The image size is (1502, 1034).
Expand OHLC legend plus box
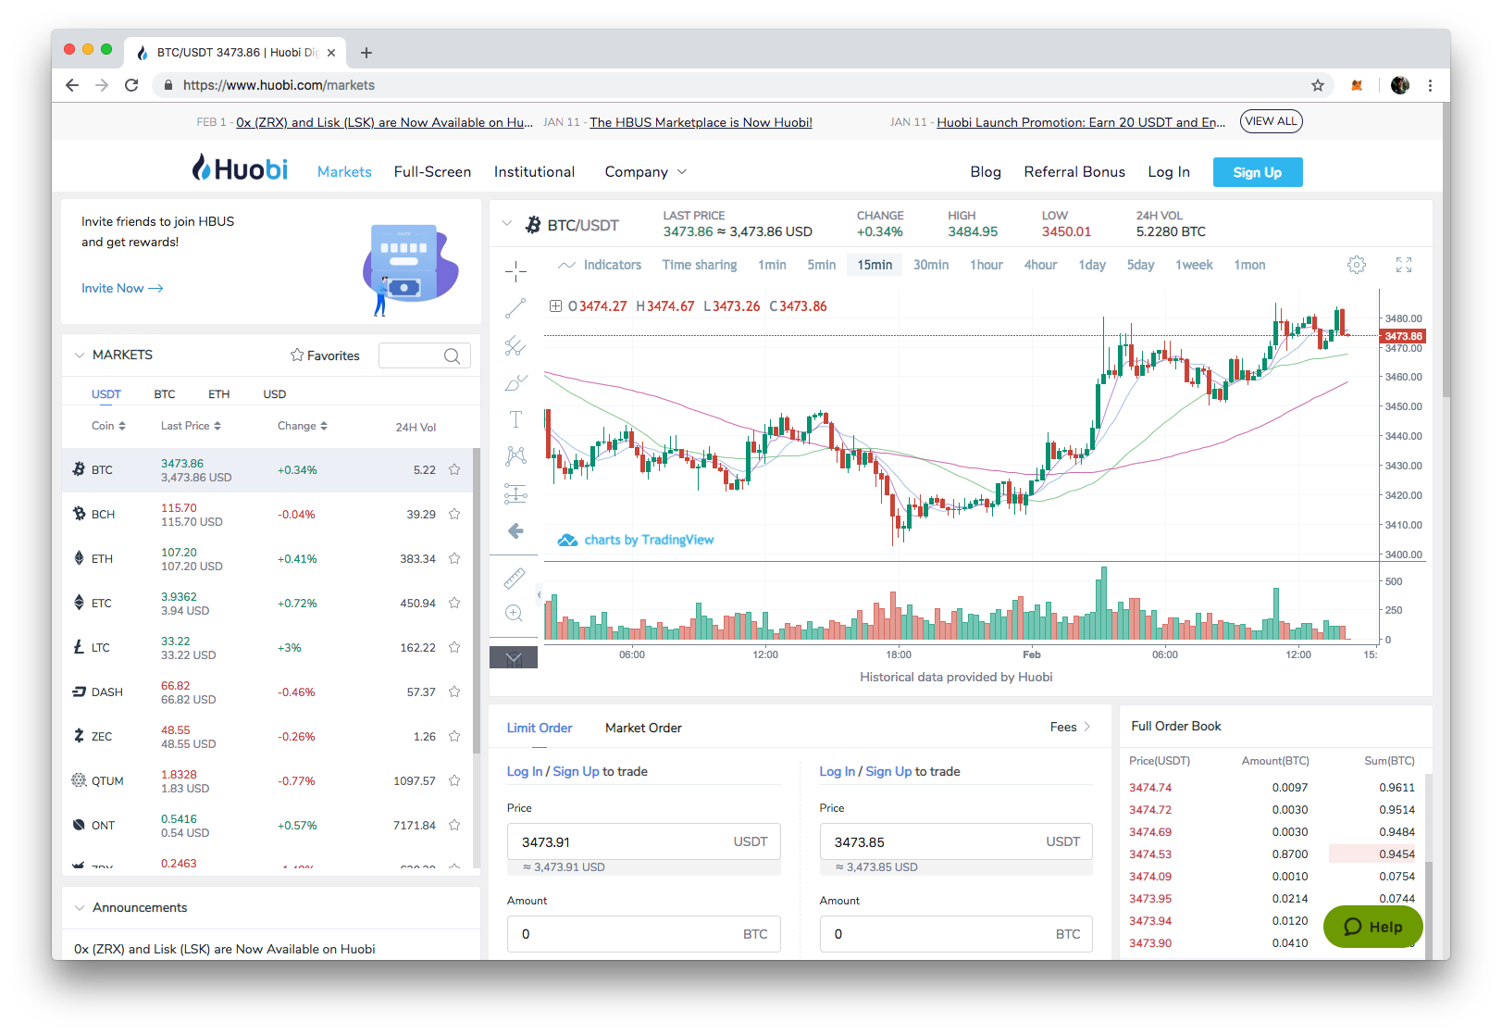coord(555,305)
